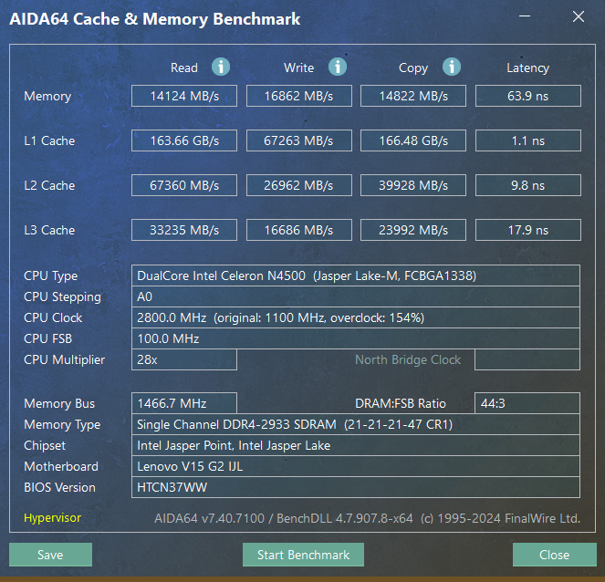Click L1 Cache Latency 1.1 ns

tap(527, 140)
